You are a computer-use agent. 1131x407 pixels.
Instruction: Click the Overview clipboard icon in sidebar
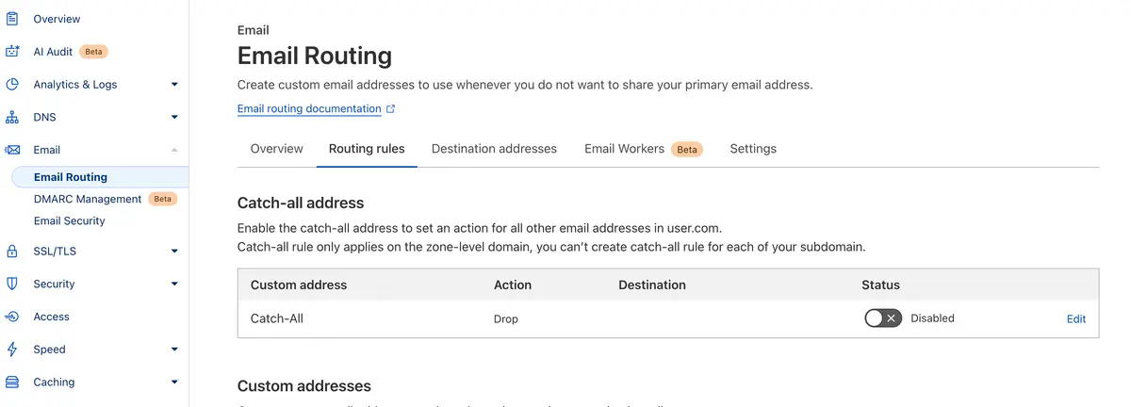[x=12, y=19]
